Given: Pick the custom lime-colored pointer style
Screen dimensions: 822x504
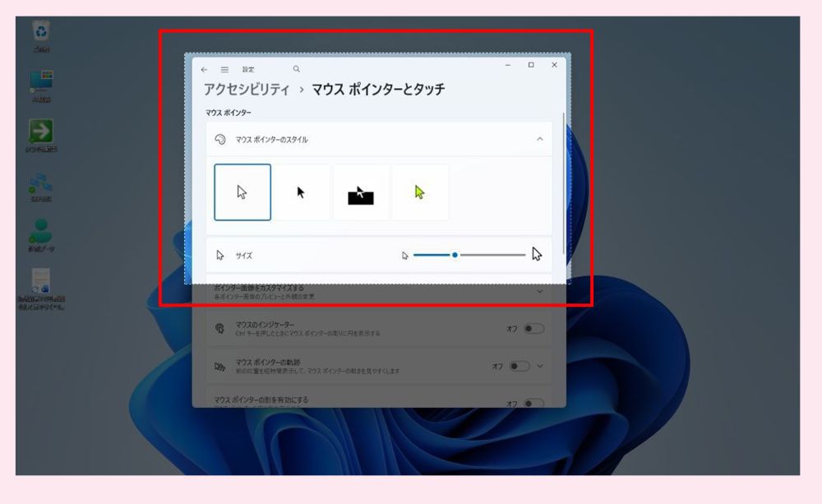Looking at the screenshot, I should (420, 192).
